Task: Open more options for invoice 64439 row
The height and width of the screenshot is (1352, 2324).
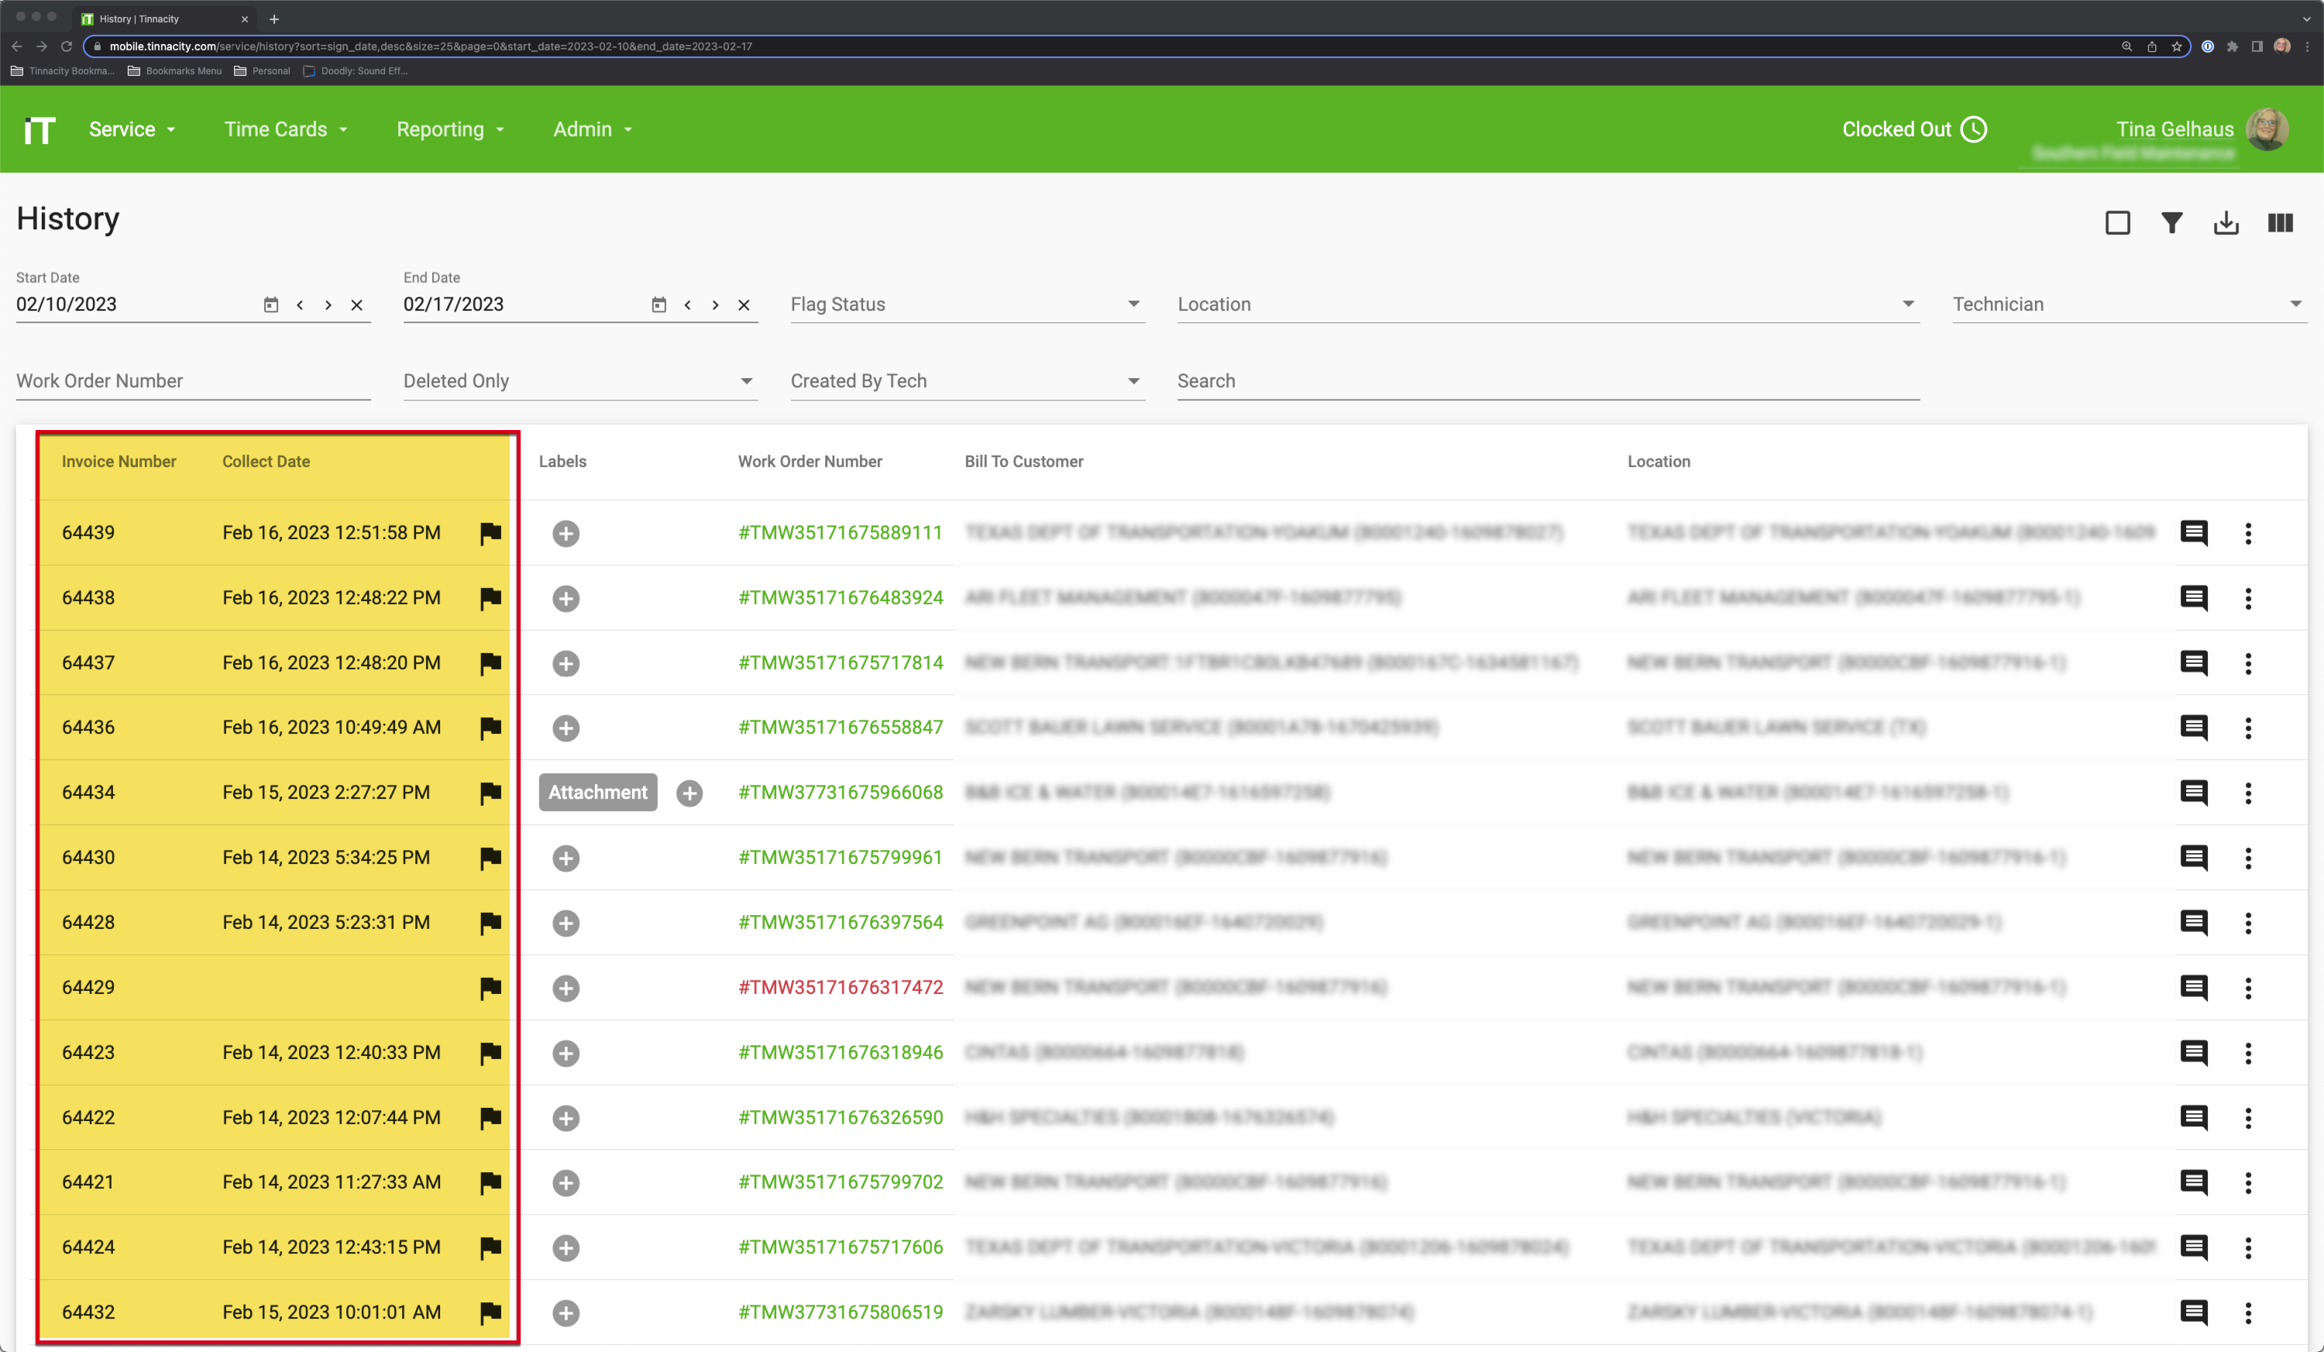Action: tap(2248, 533)
